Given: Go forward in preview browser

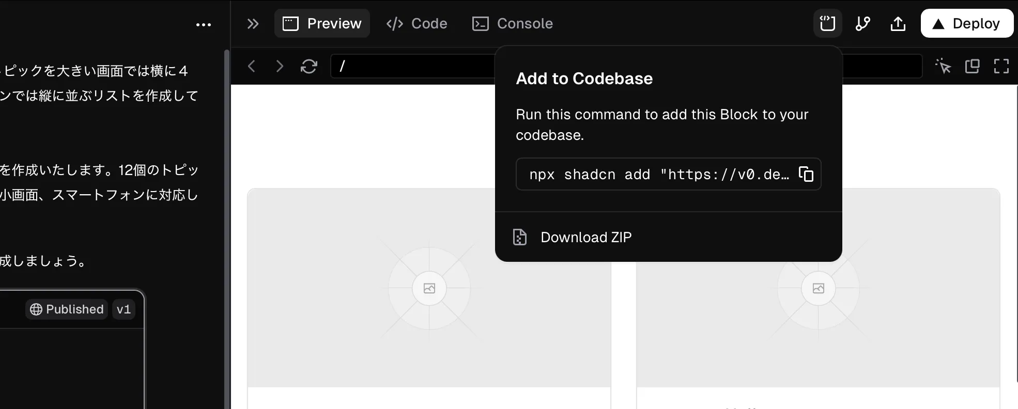Looking at the screenshot, I should (x=280, y=66).
